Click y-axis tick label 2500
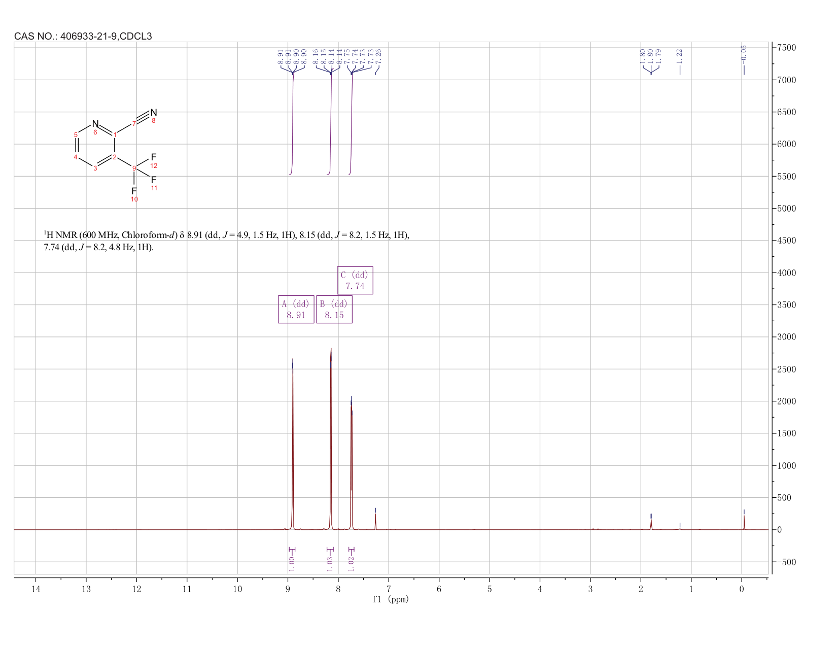The width and height of the screenshot is (837, 647). click(786, 369)
